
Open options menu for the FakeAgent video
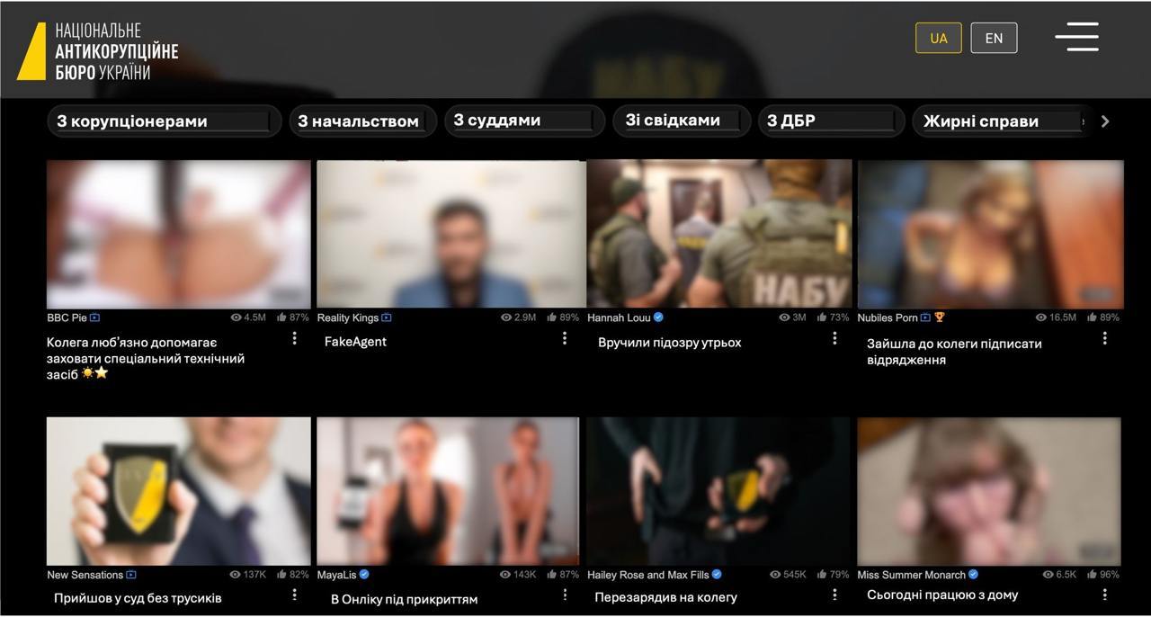click(565, 338)
